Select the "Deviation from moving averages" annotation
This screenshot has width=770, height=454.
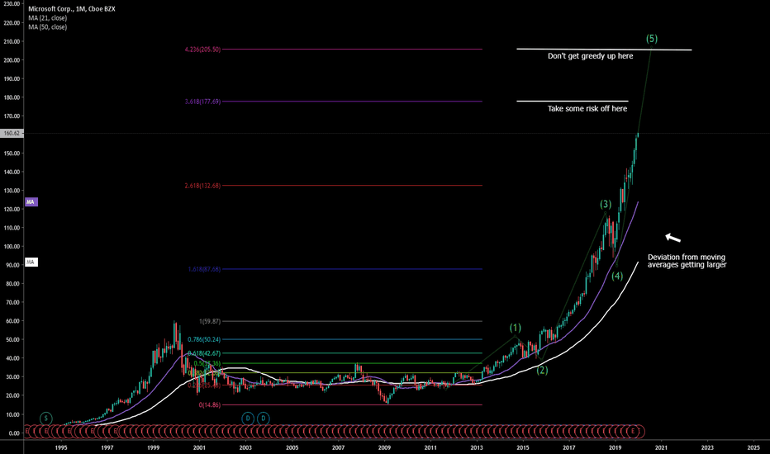pyautogui.click(x=687, y=261)
